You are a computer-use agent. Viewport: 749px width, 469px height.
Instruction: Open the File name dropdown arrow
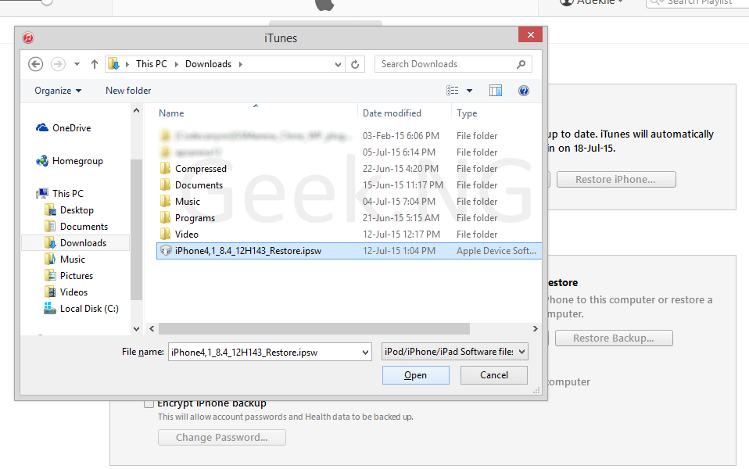[x=365, y=353]
